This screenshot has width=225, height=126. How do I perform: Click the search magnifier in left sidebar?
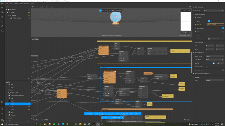click(x=2, y=31)
